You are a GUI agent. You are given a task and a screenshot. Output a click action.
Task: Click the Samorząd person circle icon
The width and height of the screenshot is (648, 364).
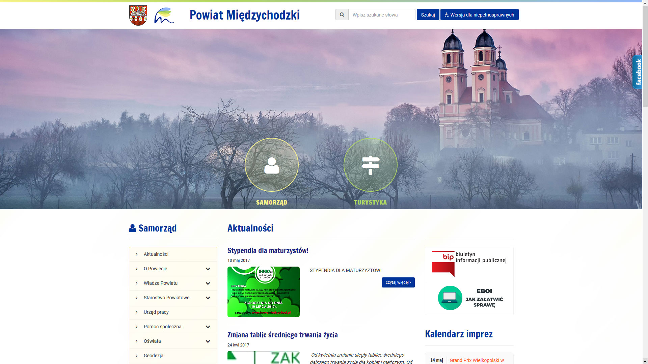tap(271, 165)
